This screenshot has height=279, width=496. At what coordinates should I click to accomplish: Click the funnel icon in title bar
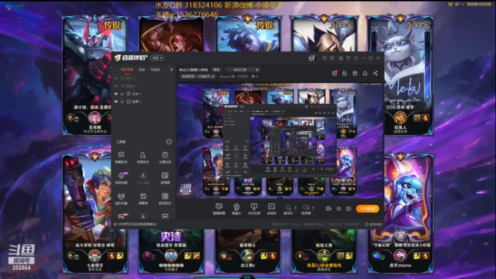[x=348, y=58]
